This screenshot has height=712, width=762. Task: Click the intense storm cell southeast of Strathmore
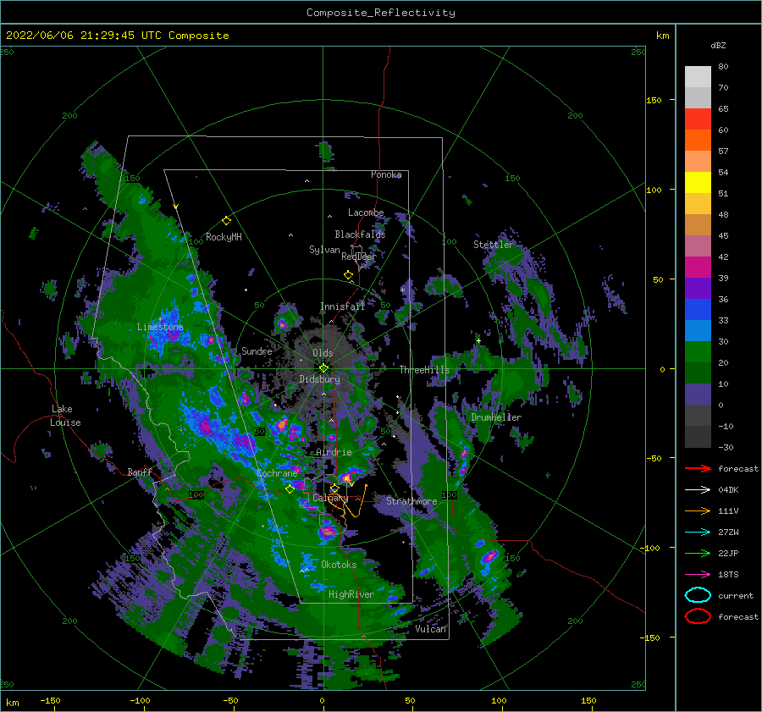[x=489, y=556]
